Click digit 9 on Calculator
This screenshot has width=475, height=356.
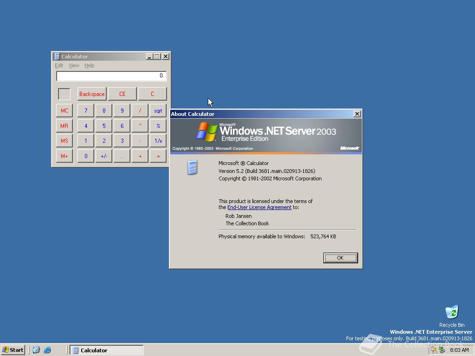click(122, 110)
